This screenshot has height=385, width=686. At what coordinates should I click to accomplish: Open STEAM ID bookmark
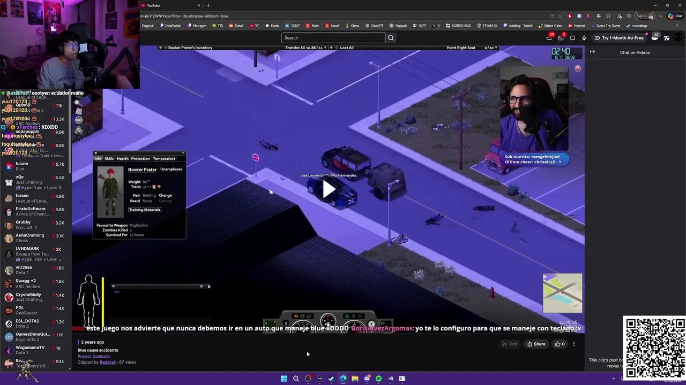coord(487,26)
